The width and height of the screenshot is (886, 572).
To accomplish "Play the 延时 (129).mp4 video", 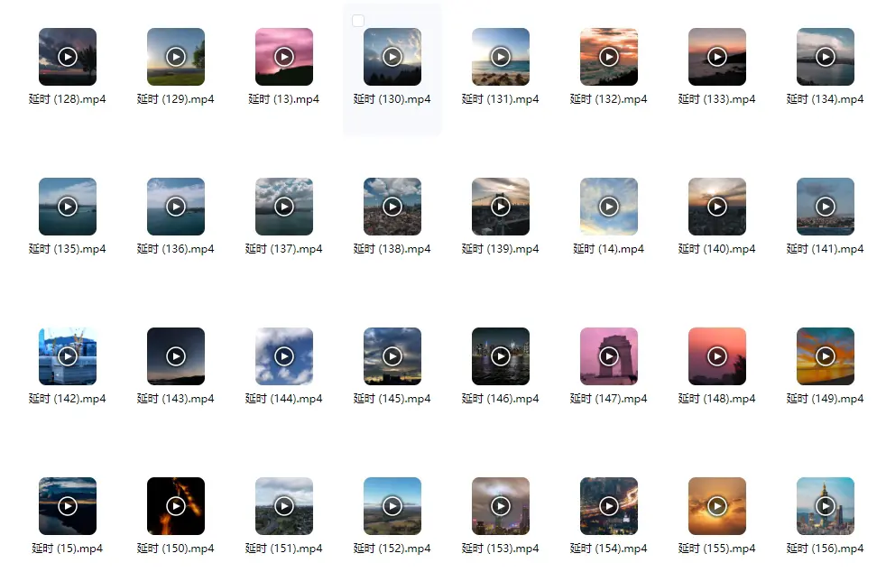I will (x=176, y=57).
